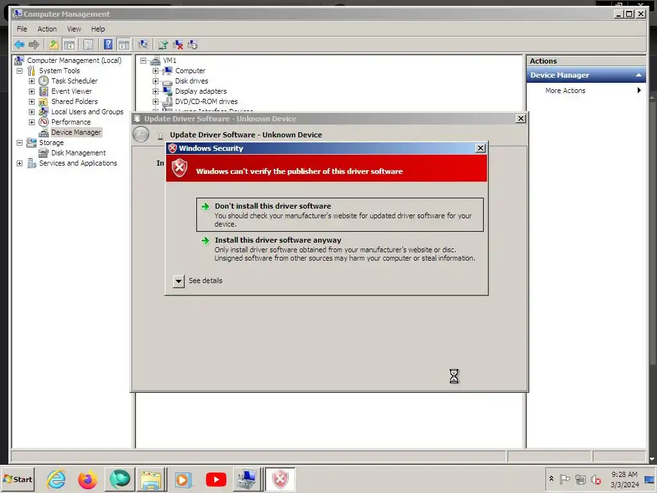Open YouTube shortcut on taskbar
The image size is (657, 493).
pyautogui.click(x=216, y=479)
